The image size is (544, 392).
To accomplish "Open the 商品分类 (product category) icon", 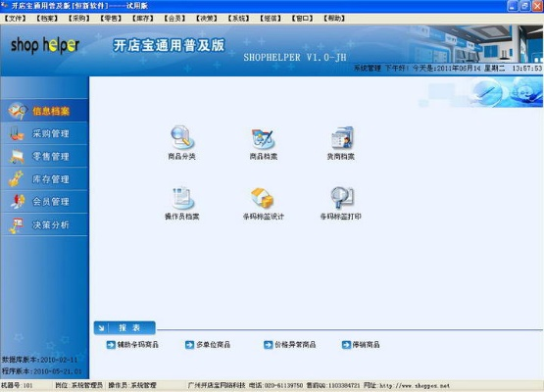I will pyautogui.click(x=181, y=142).
